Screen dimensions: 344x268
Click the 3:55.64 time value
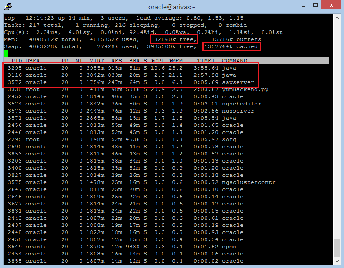pos(206,68)
